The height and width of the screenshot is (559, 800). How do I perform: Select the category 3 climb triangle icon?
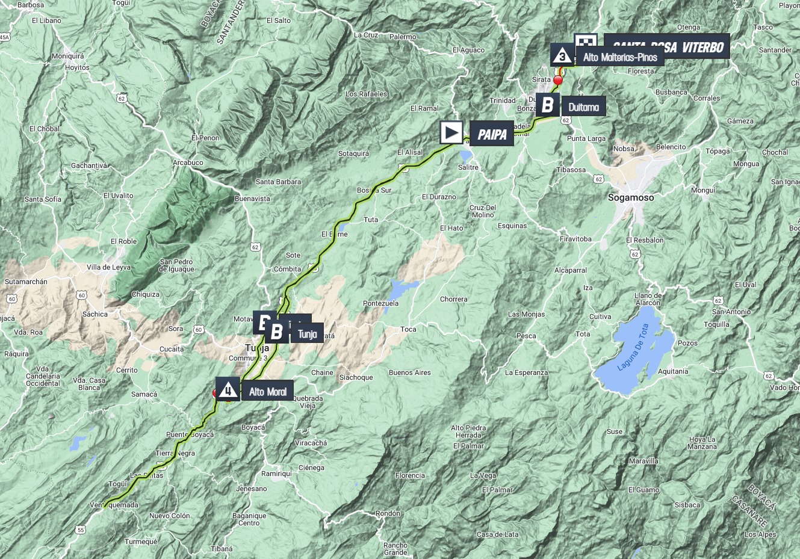click(x=562, y=56)
